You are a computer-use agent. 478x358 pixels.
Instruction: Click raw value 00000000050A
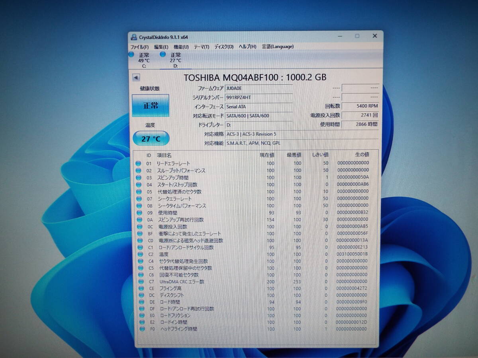coord(353,177)
